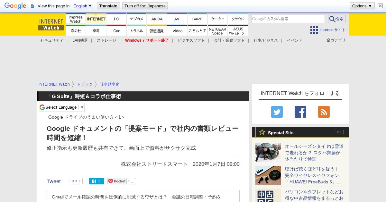Open the こどもとIT tab
The image size is (386, 202).
[x=197, y=30]
